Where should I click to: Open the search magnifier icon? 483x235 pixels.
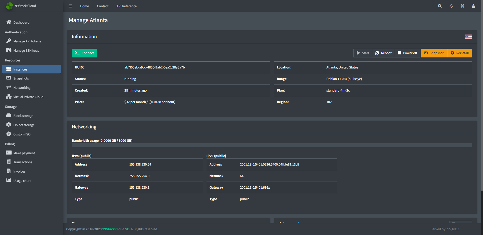tap(440, 6)
